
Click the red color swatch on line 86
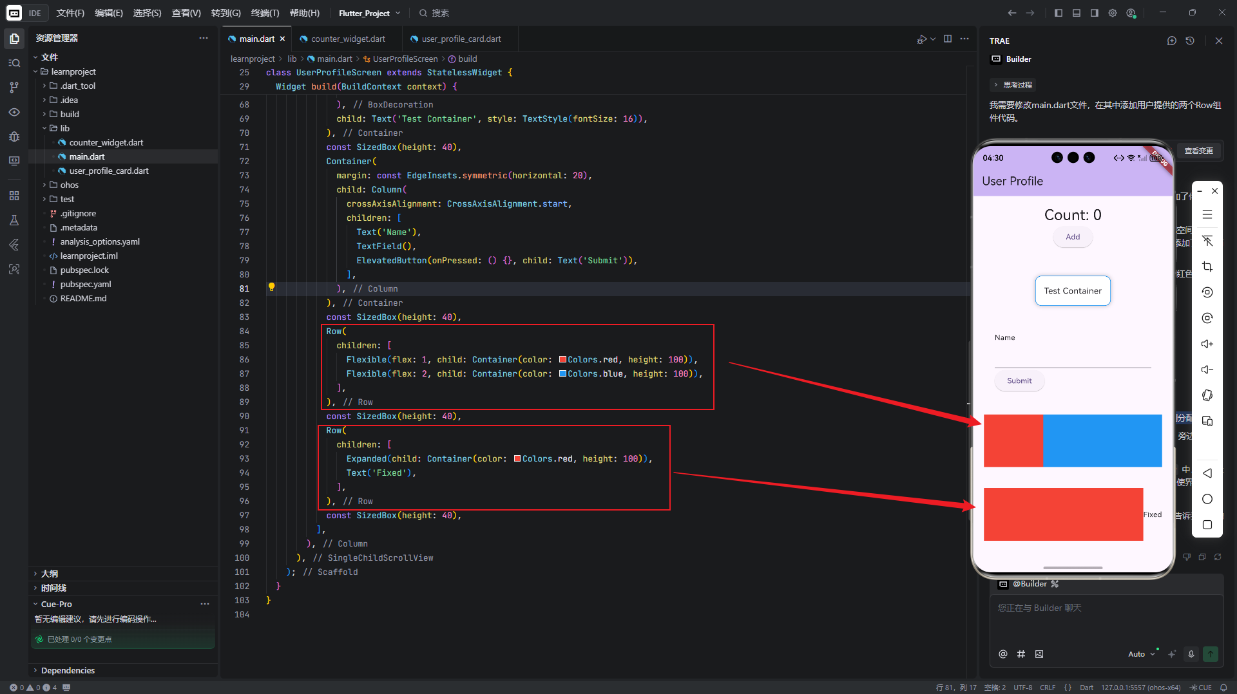562,359
